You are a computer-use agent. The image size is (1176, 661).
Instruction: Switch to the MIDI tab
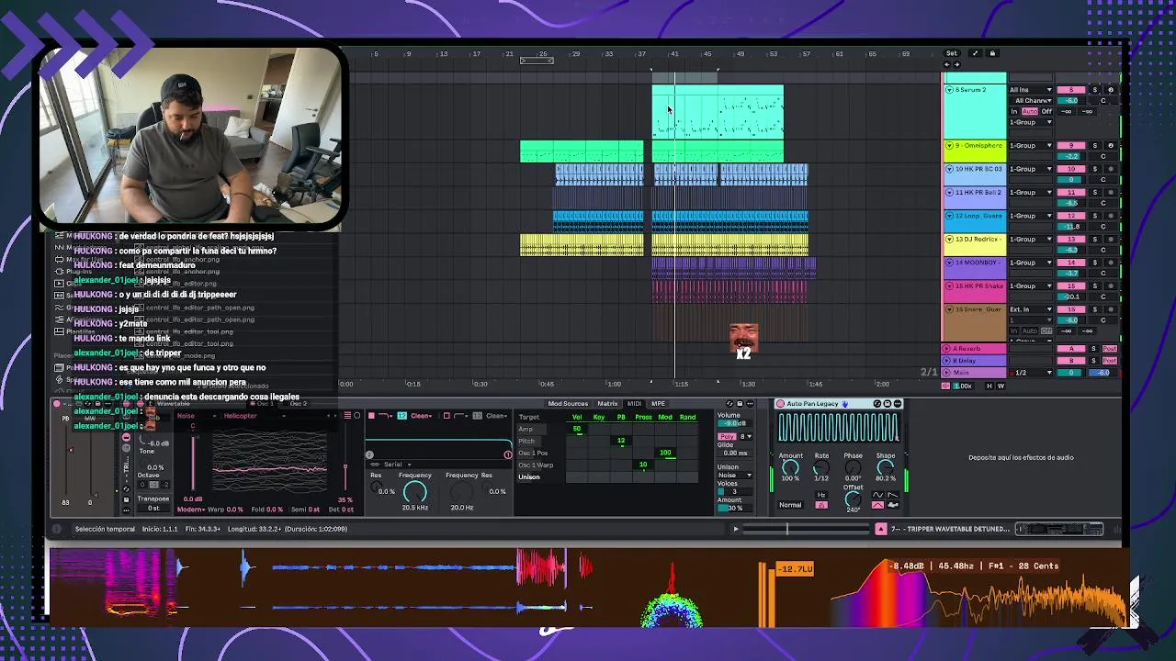point(634,403)
